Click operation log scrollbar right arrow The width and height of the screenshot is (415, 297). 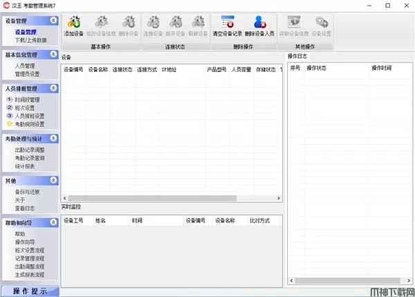click(409, 280)
